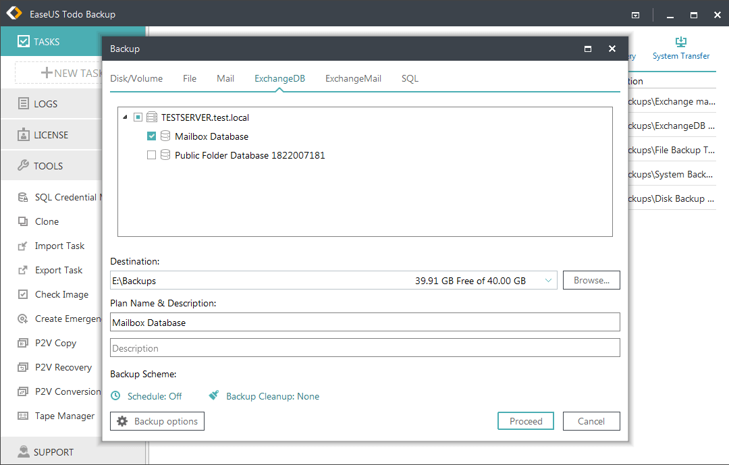Screen dimensions: 729x465
Task: Open the Export Task tool
Action: [x=61, y=270]
